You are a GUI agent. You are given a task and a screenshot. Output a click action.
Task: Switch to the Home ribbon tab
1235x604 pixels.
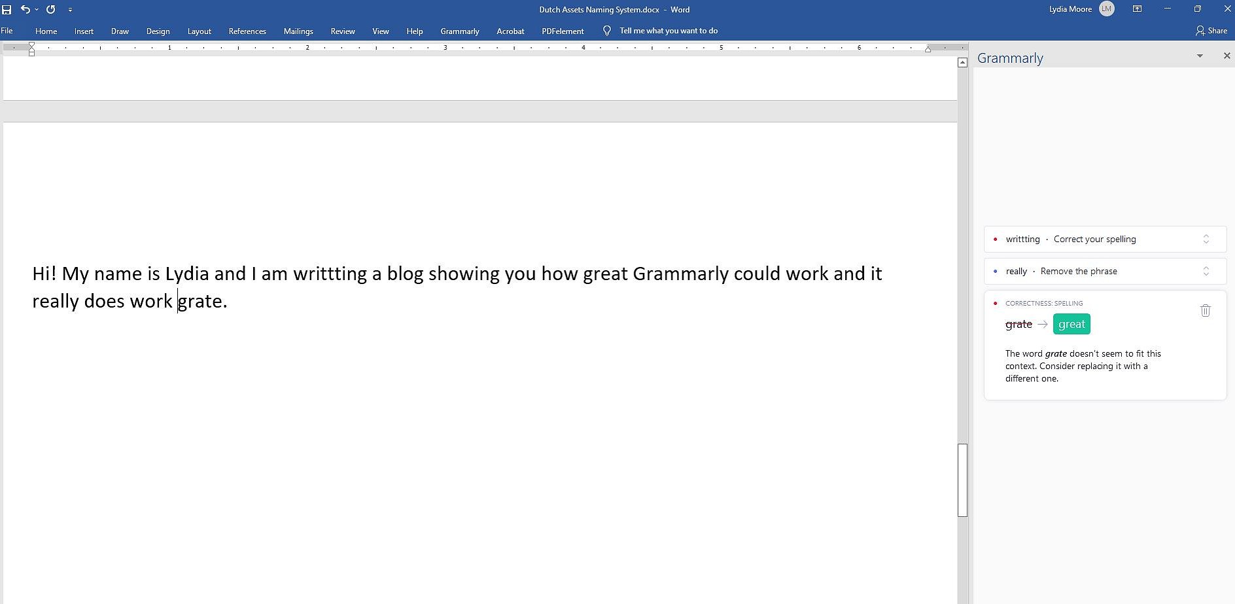(46, 31)
